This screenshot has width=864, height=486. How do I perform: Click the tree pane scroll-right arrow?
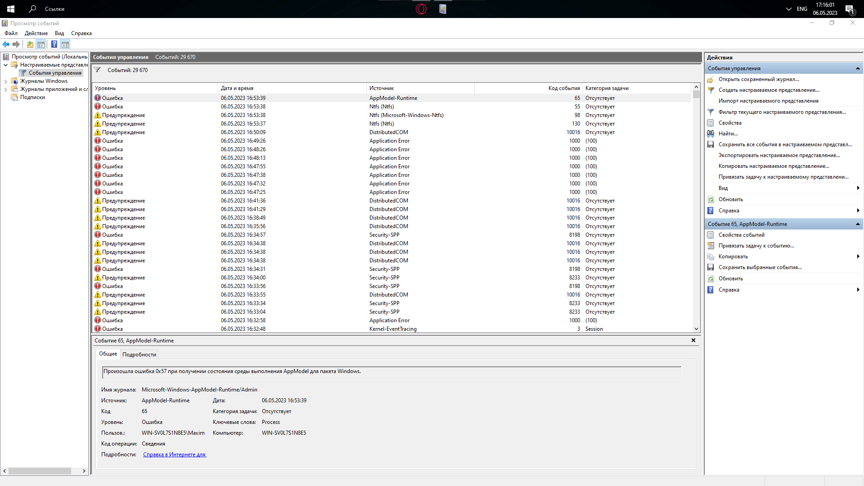tap(84, 471)
